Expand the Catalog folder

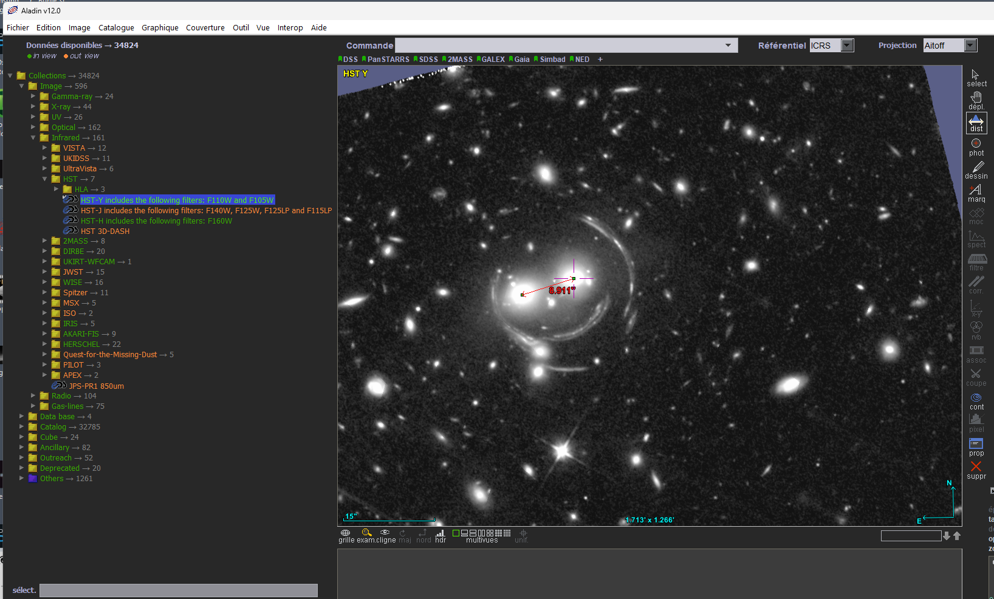pyautogui.click(x=22, y=427)
